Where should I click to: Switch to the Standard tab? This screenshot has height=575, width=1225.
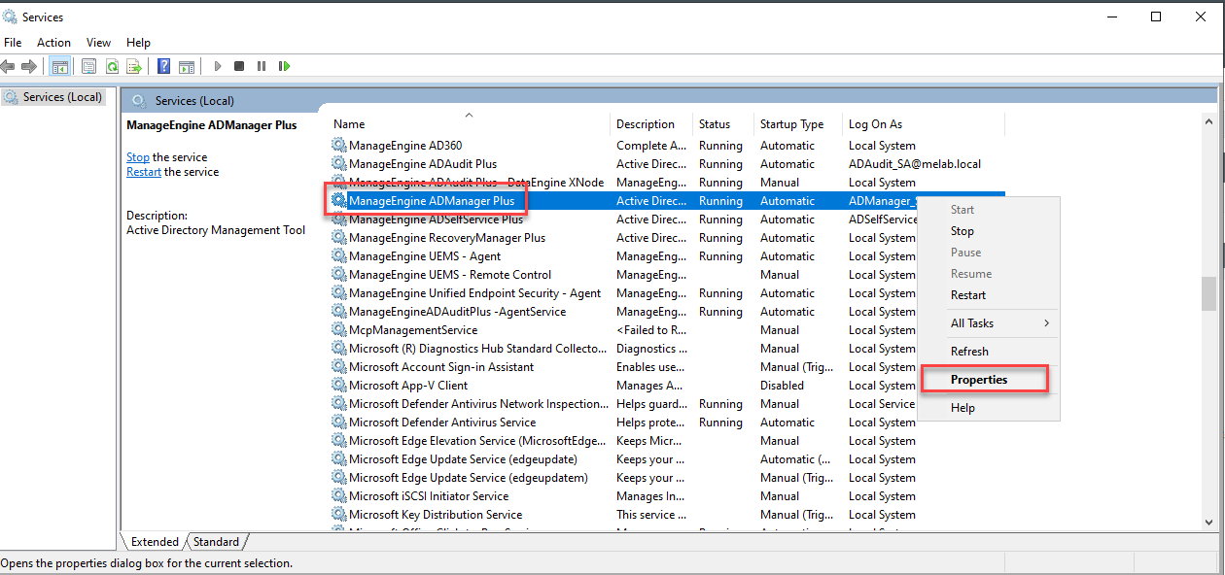pos(216,542)
